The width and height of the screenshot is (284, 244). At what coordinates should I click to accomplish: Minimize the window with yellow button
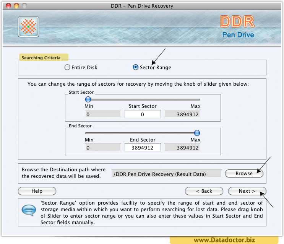(16, 6)
